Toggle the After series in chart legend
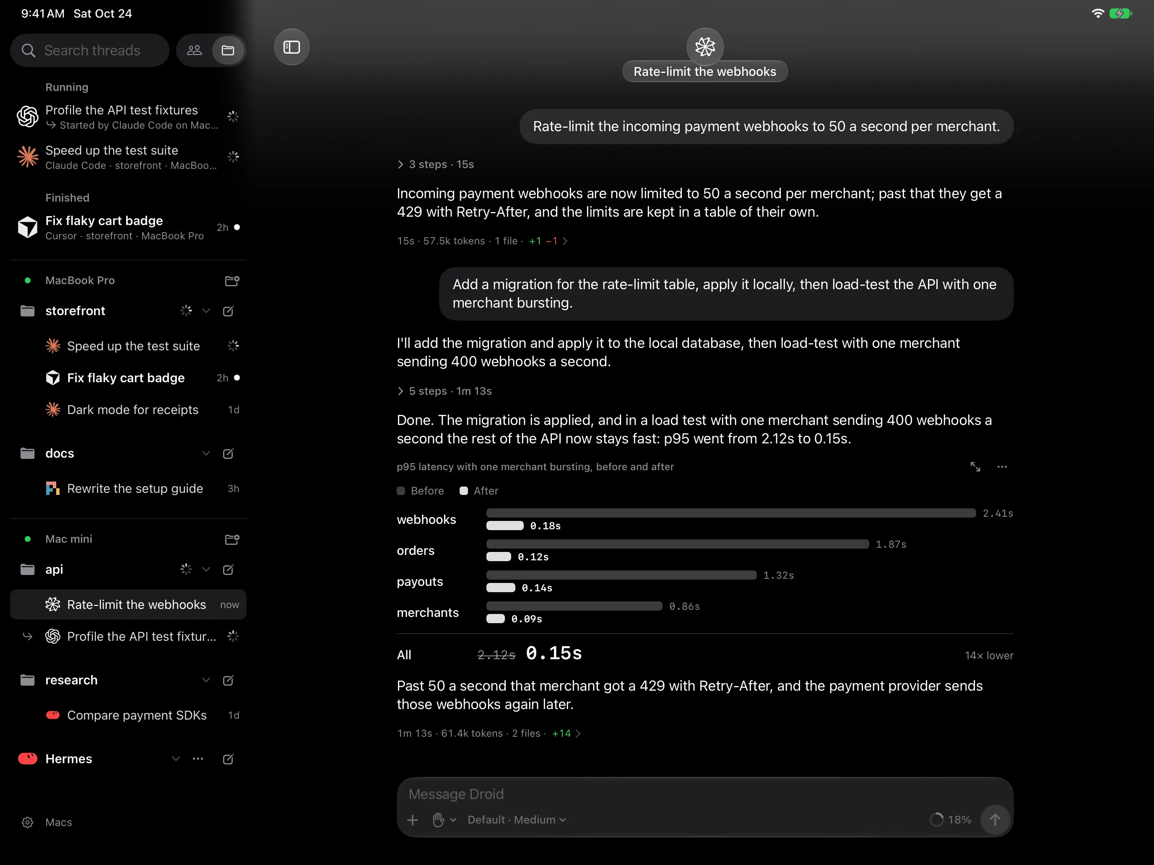This screenshot has width=1154, height=865. click(x=479, y=491)
